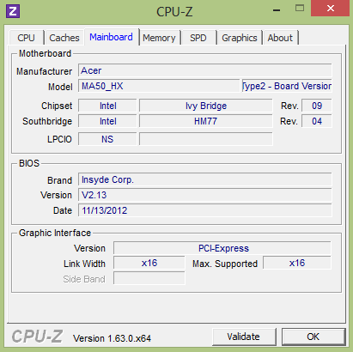Screen dimensions: 353x352
Task: Minimize the CPU-Z window
Action: click(277, 10)
